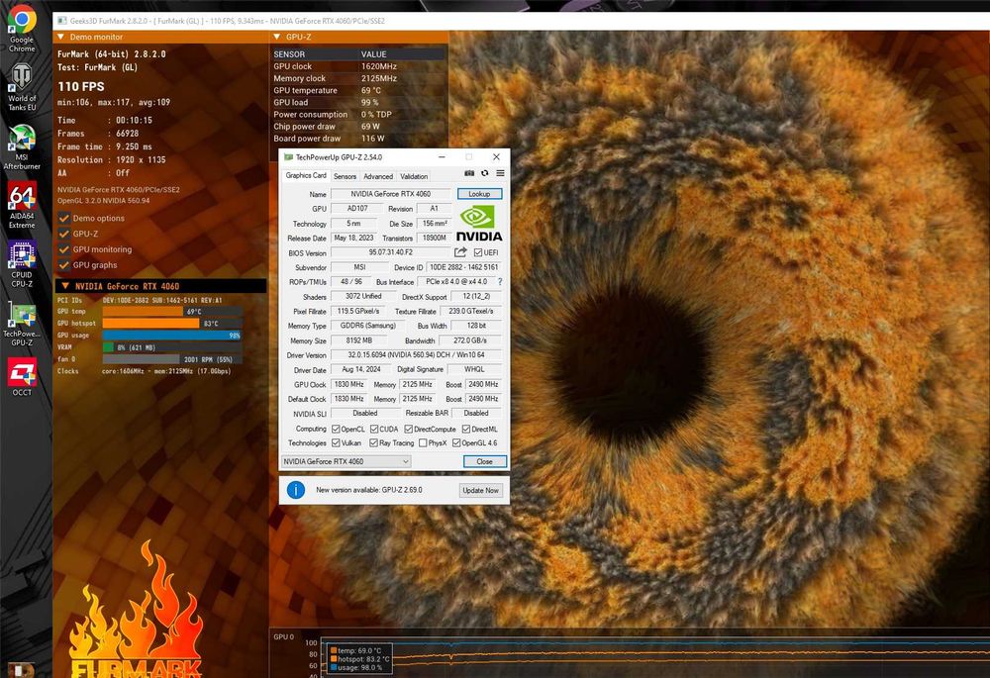
Task: Click GPU usage blue bar
Action: point(171,336)
